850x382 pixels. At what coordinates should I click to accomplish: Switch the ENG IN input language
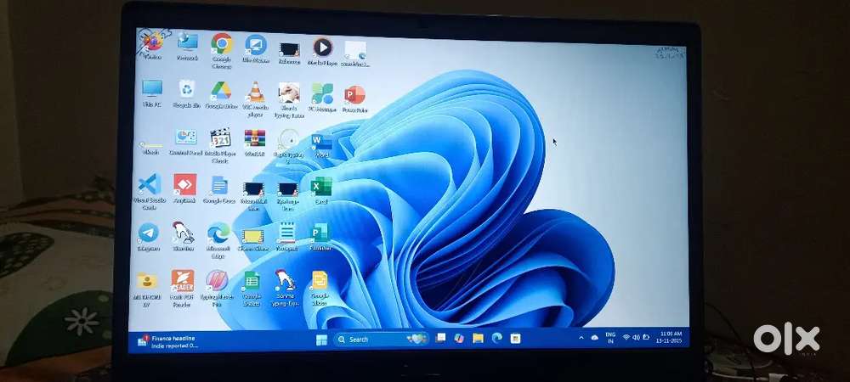pyautogui.click(x=610, y=338)
